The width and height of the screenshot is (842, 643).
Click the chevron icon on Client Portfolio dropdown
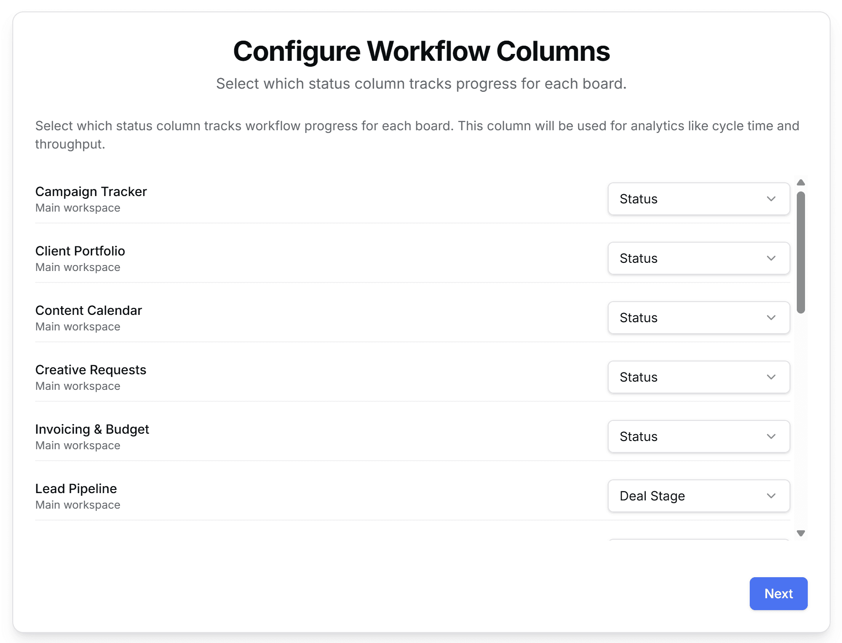pyautogui.click(x=771, y=258)
